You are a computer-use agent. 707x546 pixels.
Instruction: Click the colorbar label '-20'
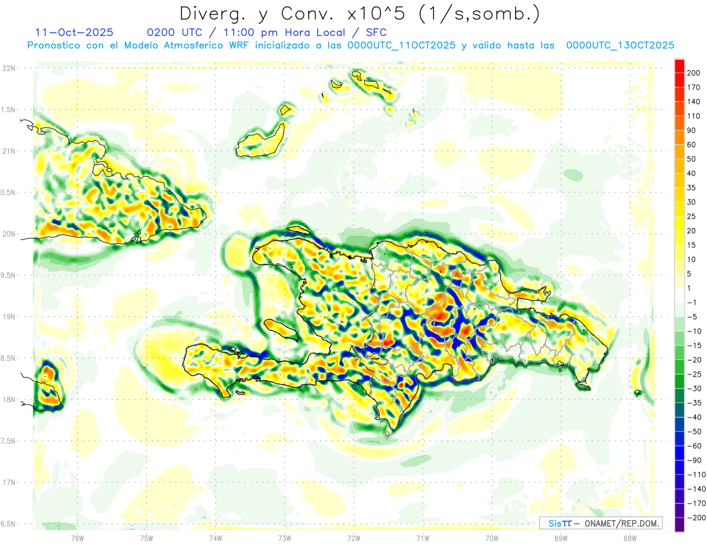pyautogui.click(x=696, y=360)
